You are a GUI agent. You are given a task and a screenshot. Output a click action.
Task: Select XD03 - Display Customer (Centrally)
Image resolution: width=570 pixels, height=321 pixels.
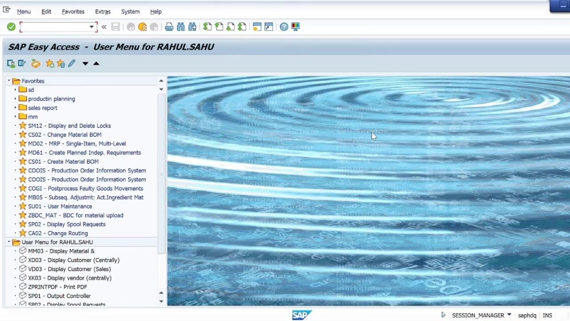click(73, 260)
